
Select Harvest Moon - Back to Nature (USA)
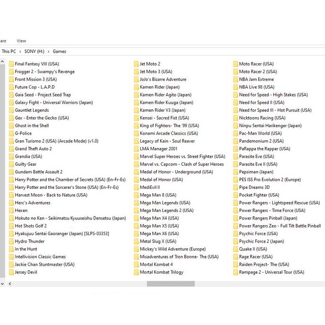click(51, 195)
